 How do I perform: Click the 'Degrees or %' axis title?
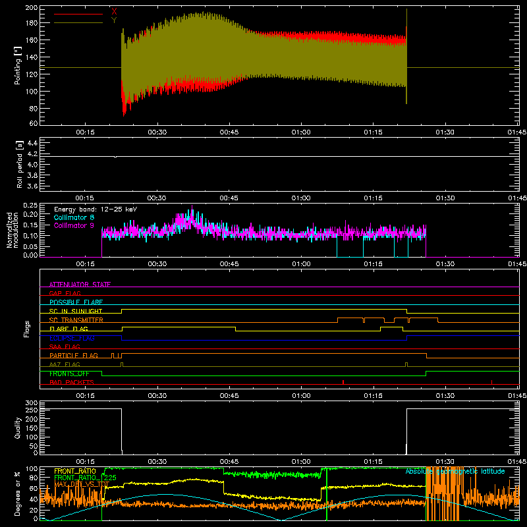[x=18, y=494]
